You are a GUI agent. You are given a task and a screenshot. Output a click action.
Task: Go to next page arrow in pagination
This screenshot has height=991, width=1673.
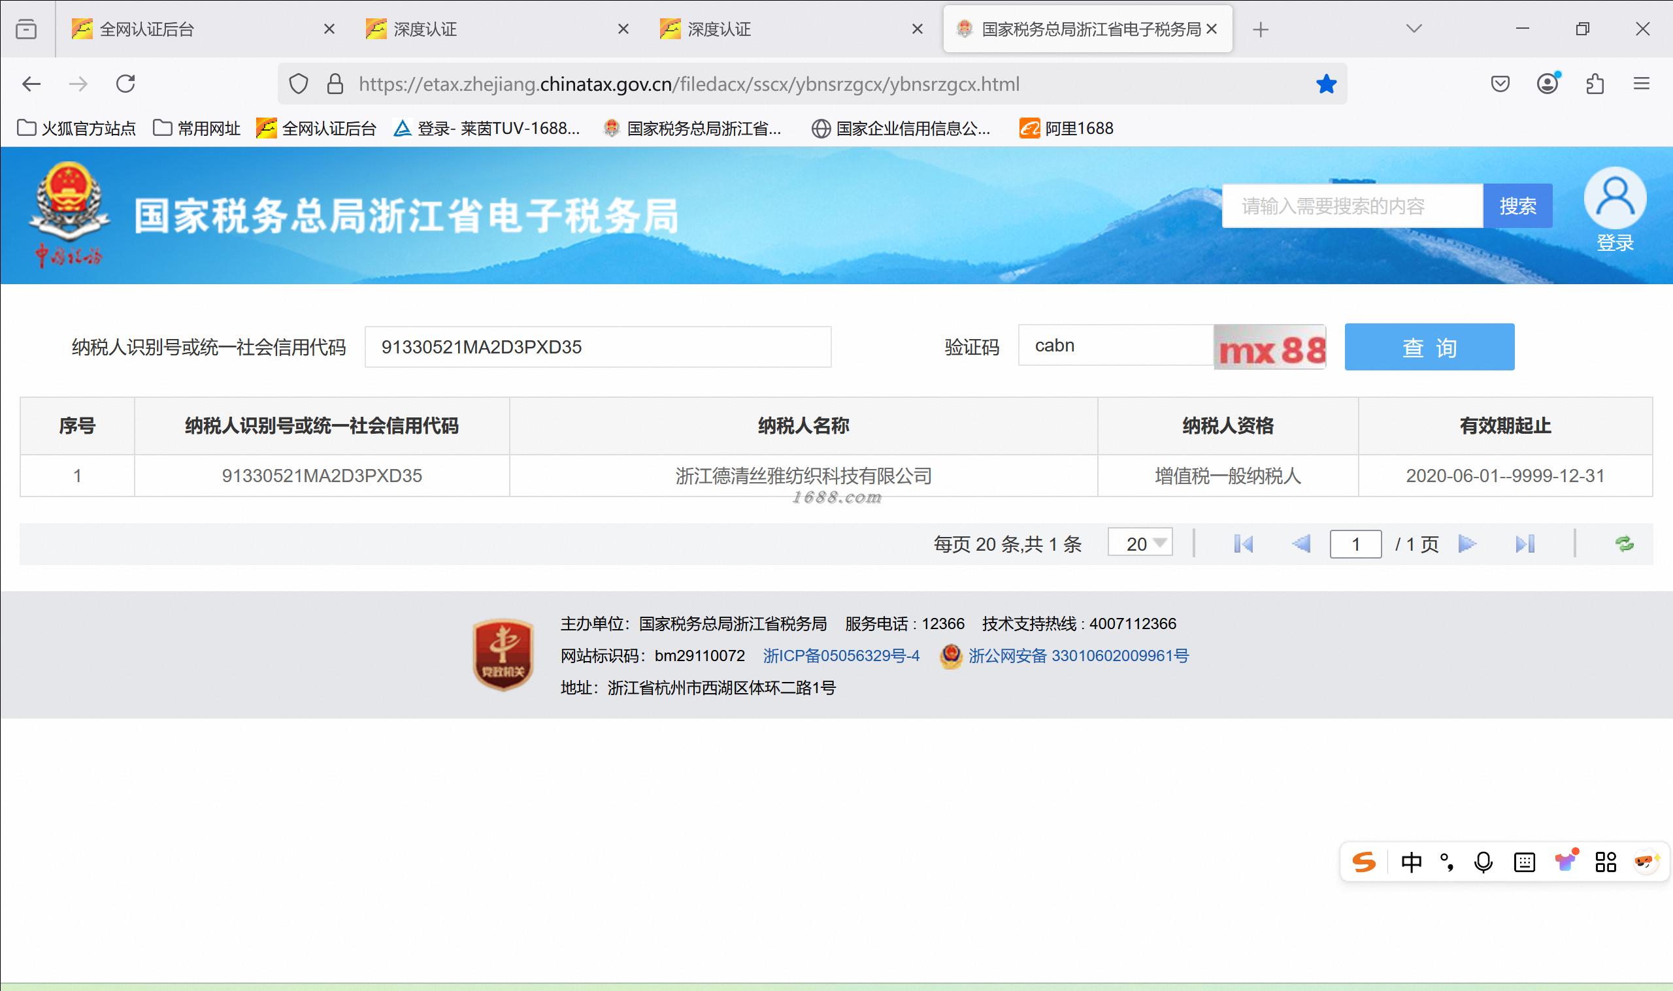(1466, 544)
